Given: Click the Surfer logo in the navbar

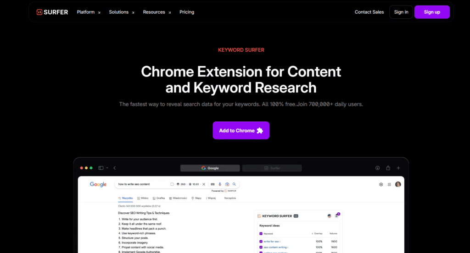Looking at the screenshot, I should pos(52,12).
